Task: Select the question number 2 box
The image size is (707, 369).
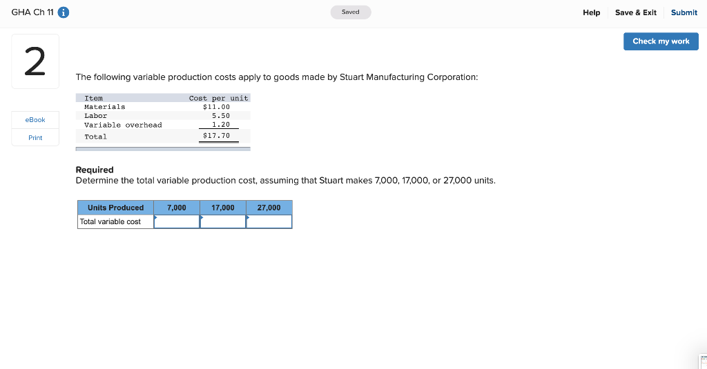Action: click(35, 61)
